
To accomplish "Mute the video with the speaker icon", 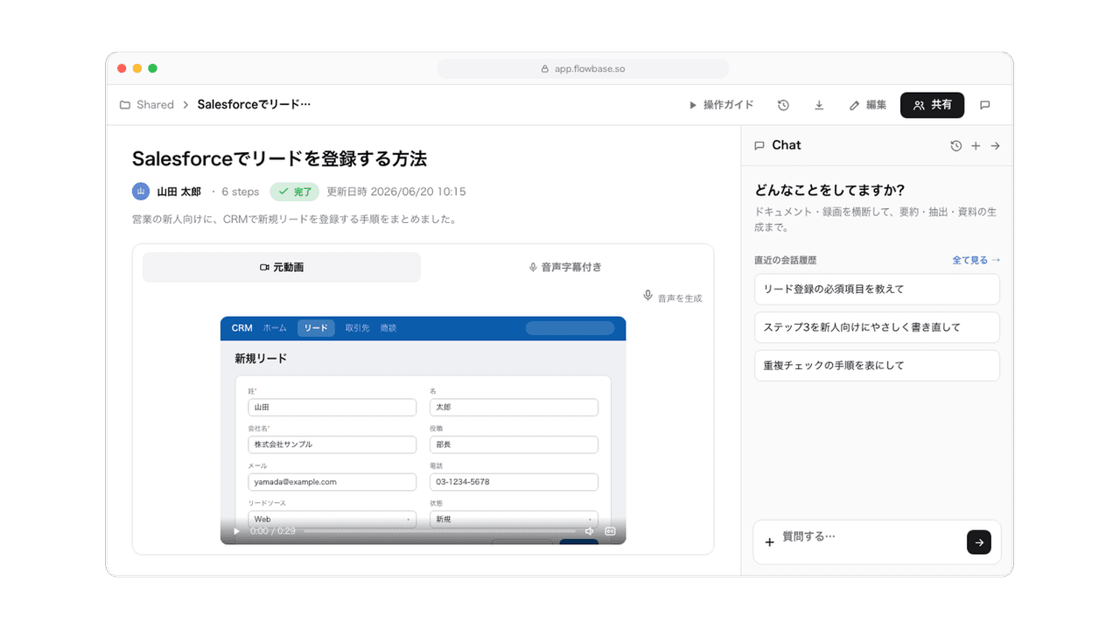I will tap(590, 531).
